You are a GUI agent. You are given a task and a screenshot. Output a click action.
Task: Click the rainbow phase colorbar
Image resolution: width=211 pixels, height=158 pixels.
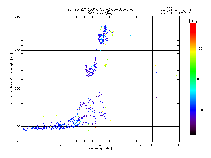(x=193, y=78)
